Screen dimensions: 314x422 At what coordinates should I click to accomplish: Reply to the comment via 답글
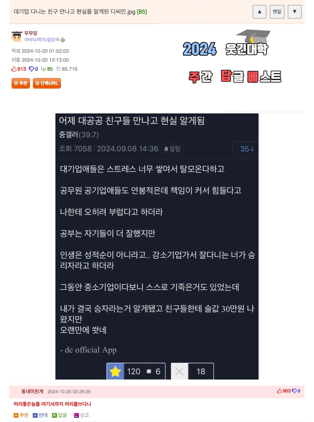[59, 415]
